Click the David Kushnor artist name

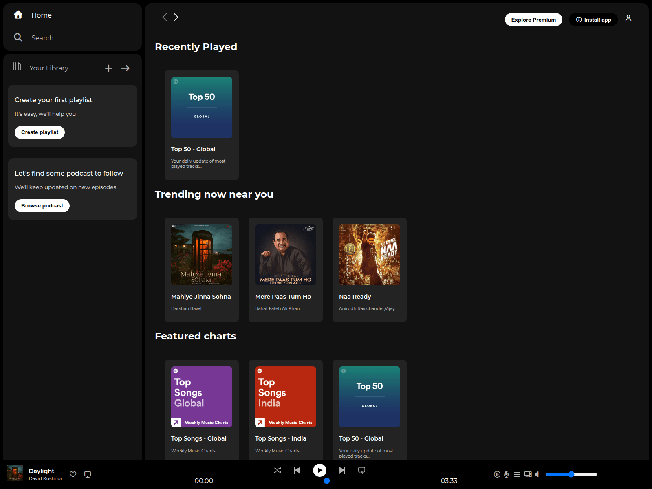(x=45, y=478)
